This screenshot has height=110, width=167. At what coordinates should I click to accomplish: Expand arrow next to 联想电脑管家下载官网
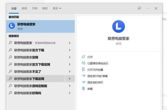tap(70, 79)
